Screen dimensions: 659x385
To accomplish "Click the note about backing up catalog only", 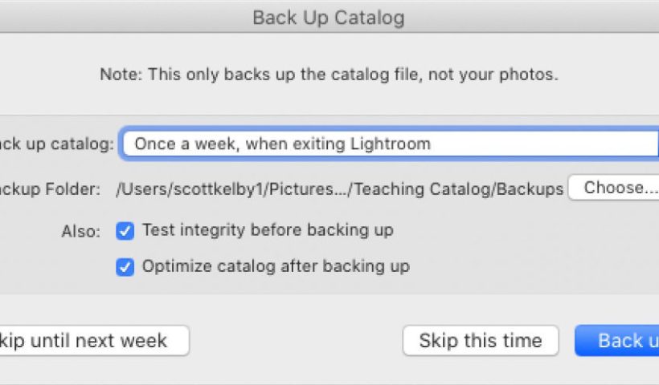I will tap(328, 75).
